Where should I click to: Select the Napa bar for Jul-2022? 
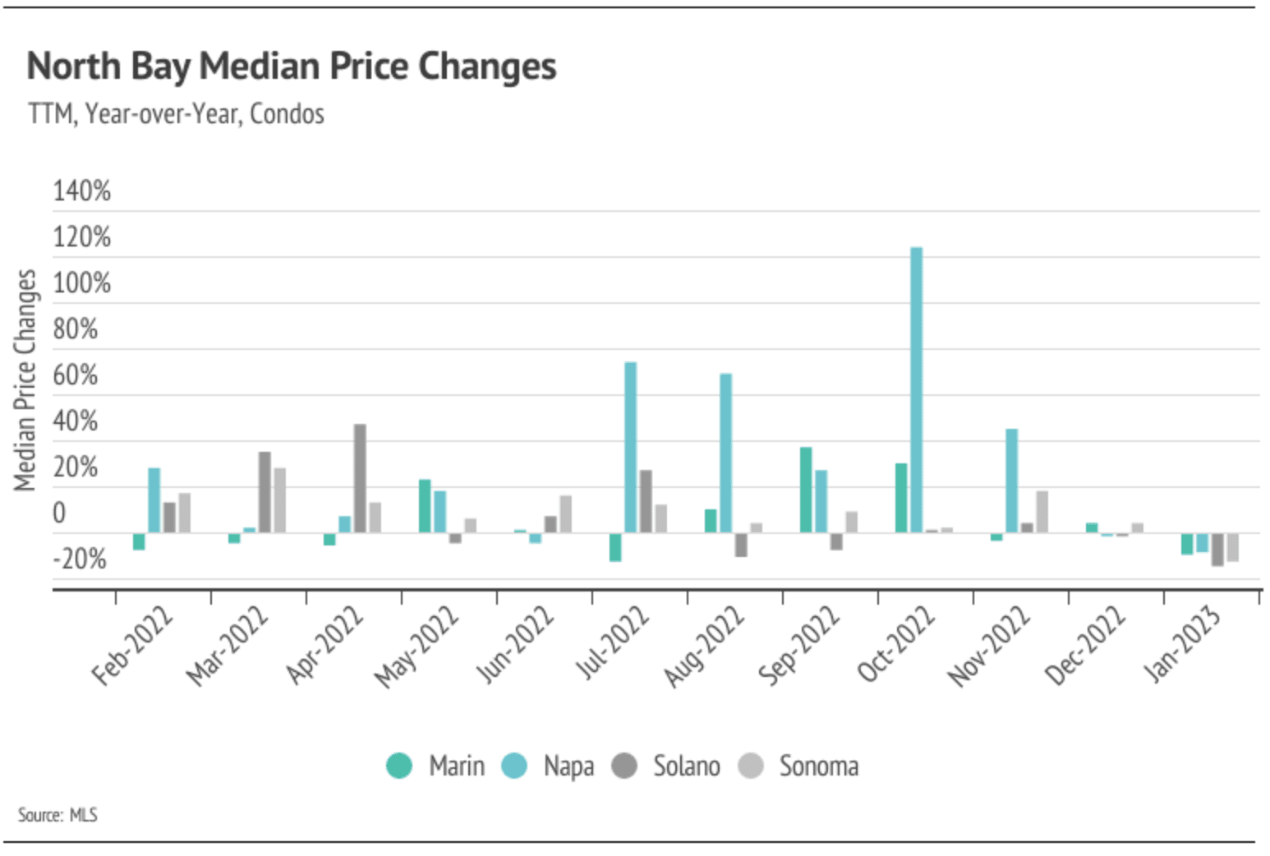pyautogui.click(x=630, y=447)
